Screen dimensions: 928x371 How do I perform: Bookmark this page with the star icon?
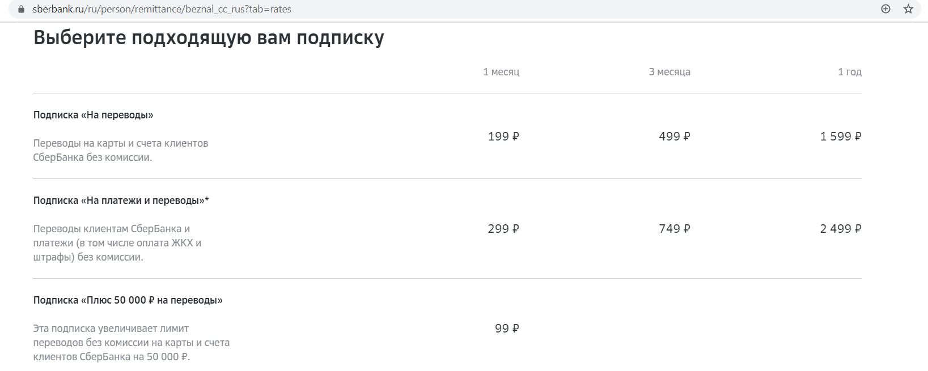[x=908, y=9]
